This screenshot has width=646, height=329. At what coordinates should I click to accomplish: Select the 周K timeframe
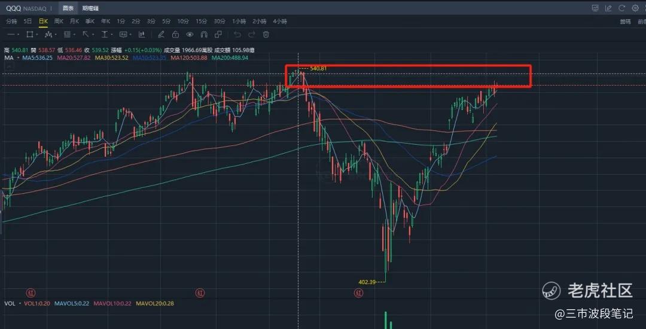click(x=59, y=22)
